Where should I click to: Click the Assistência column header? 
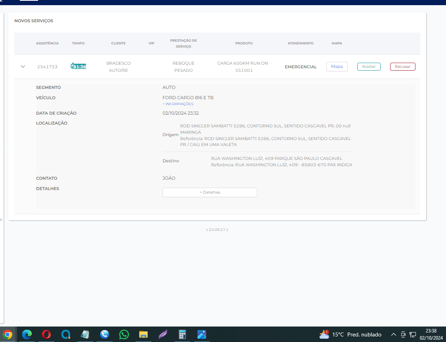(x=47, y=43)
